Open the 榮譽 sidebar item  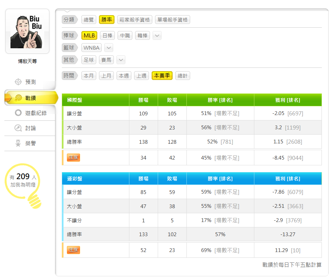tap(30, 143)
